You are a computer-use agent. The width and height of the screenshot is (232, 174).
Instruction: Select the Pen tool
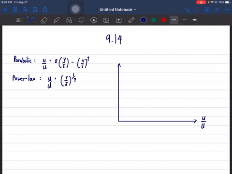tap(31, 20)
